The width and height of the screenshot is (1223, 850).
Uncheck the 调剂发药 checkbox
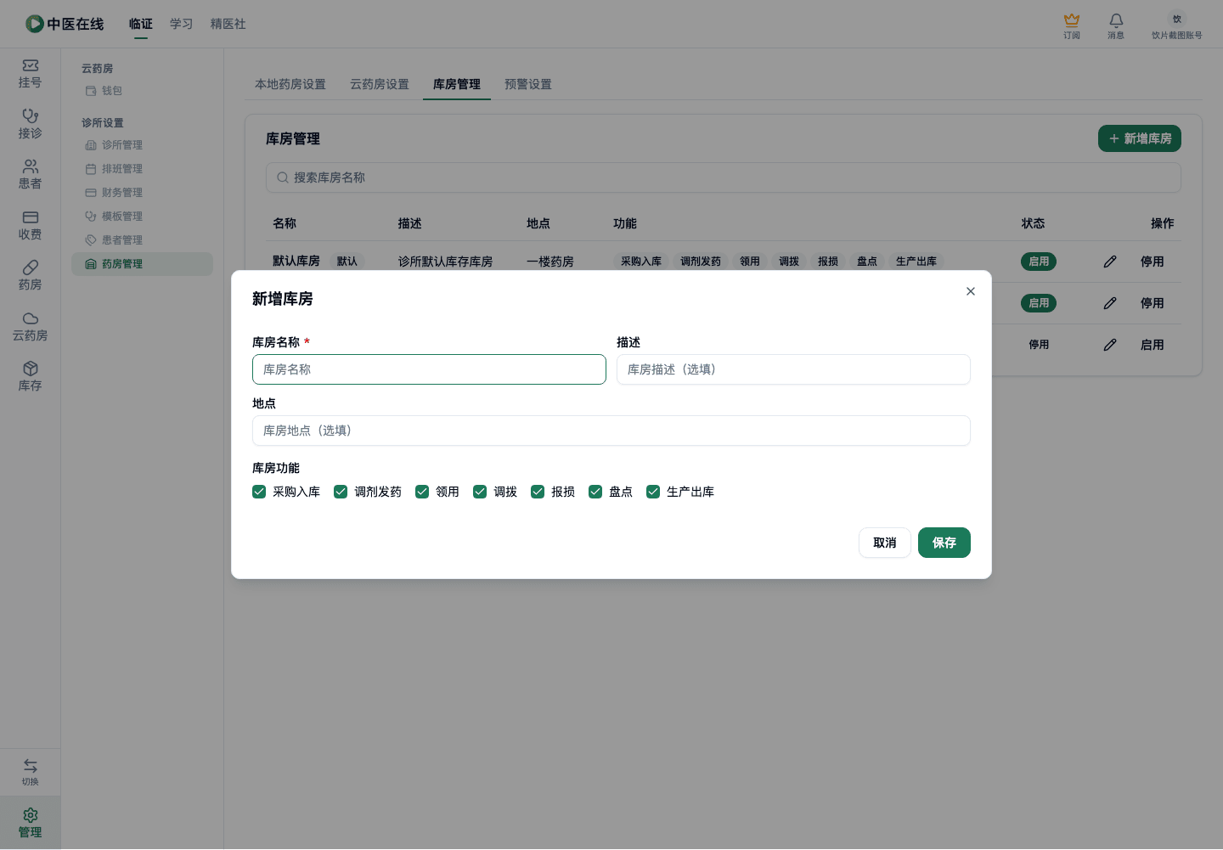click(x=341, y=492)
